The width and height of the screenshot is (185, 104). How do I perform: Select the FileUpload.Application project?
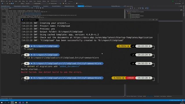tap(136, 14)
